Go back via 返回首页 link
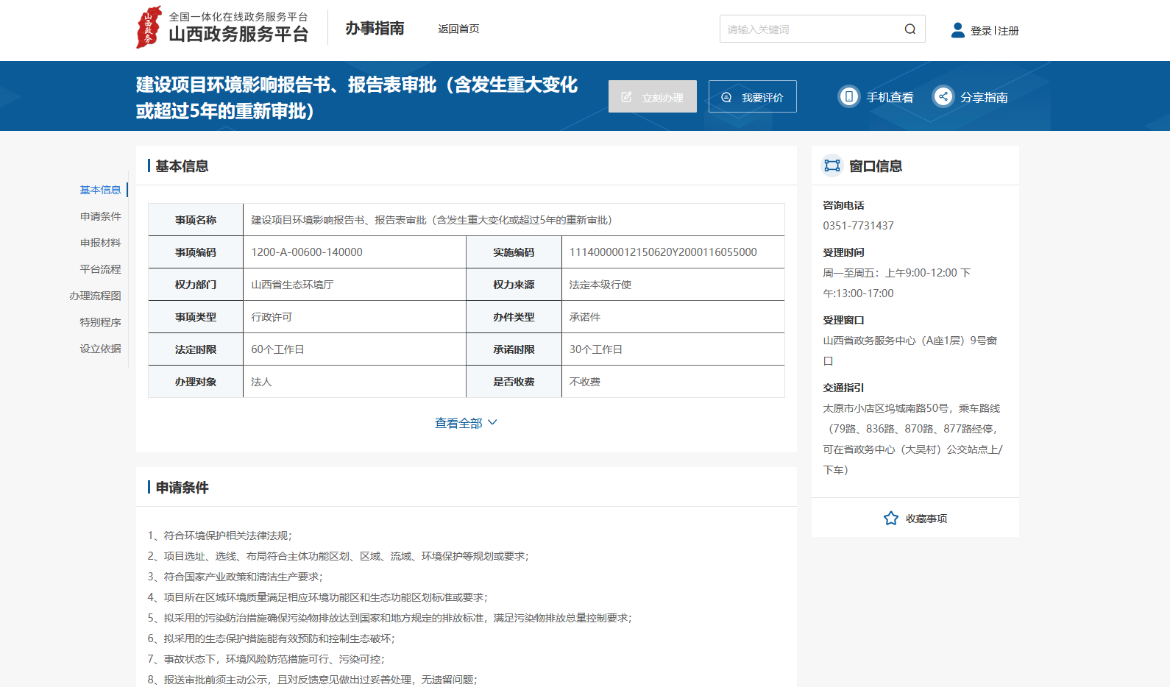1170x687 pixels. 458,29
